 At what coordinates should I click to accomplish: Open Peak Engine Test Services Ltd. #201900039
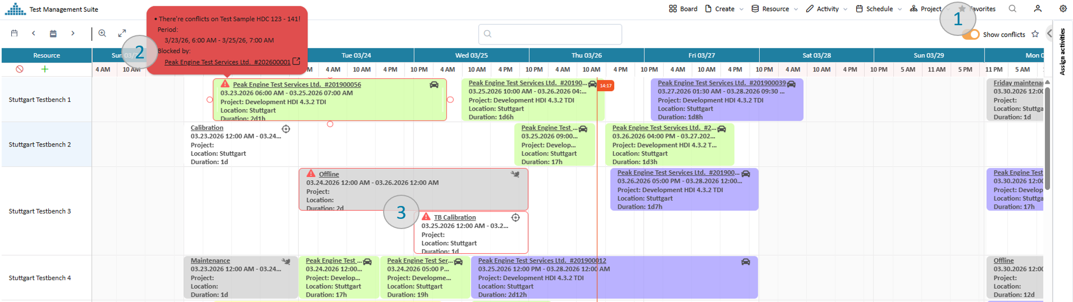coord(722,83)
